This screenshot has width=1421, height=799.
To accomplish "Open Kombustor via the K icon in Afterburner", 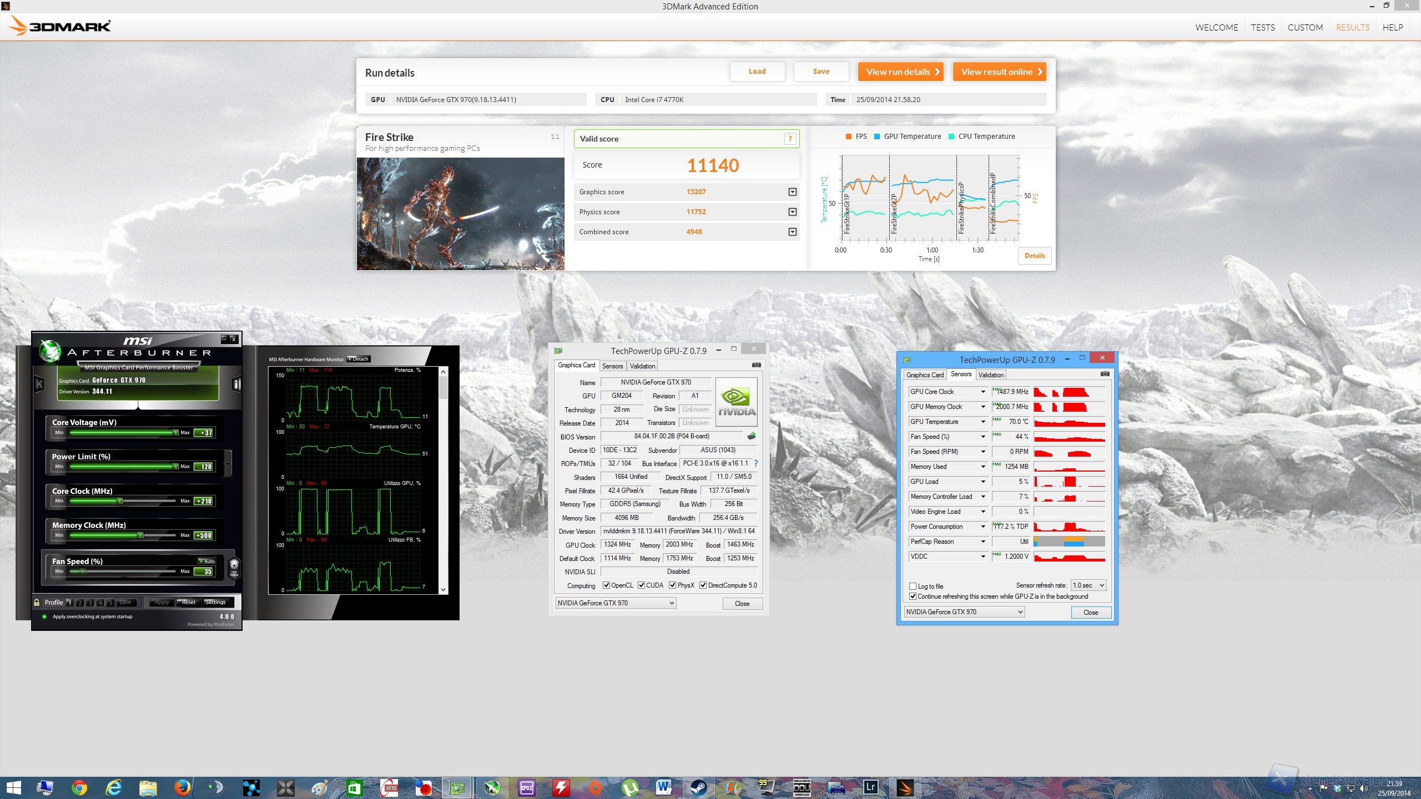I will pos(39,384).
